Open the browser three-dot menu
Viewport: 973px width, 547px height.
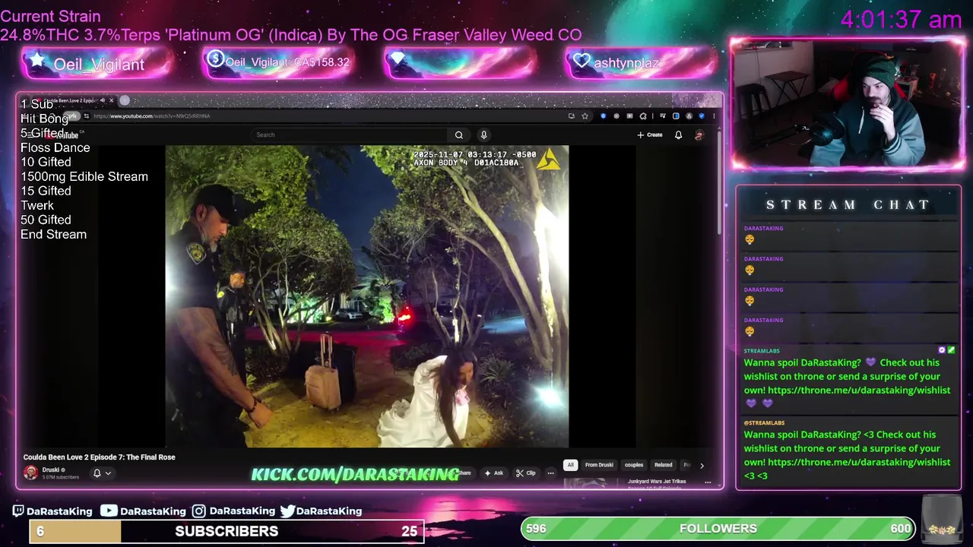[x=714, y=116]
